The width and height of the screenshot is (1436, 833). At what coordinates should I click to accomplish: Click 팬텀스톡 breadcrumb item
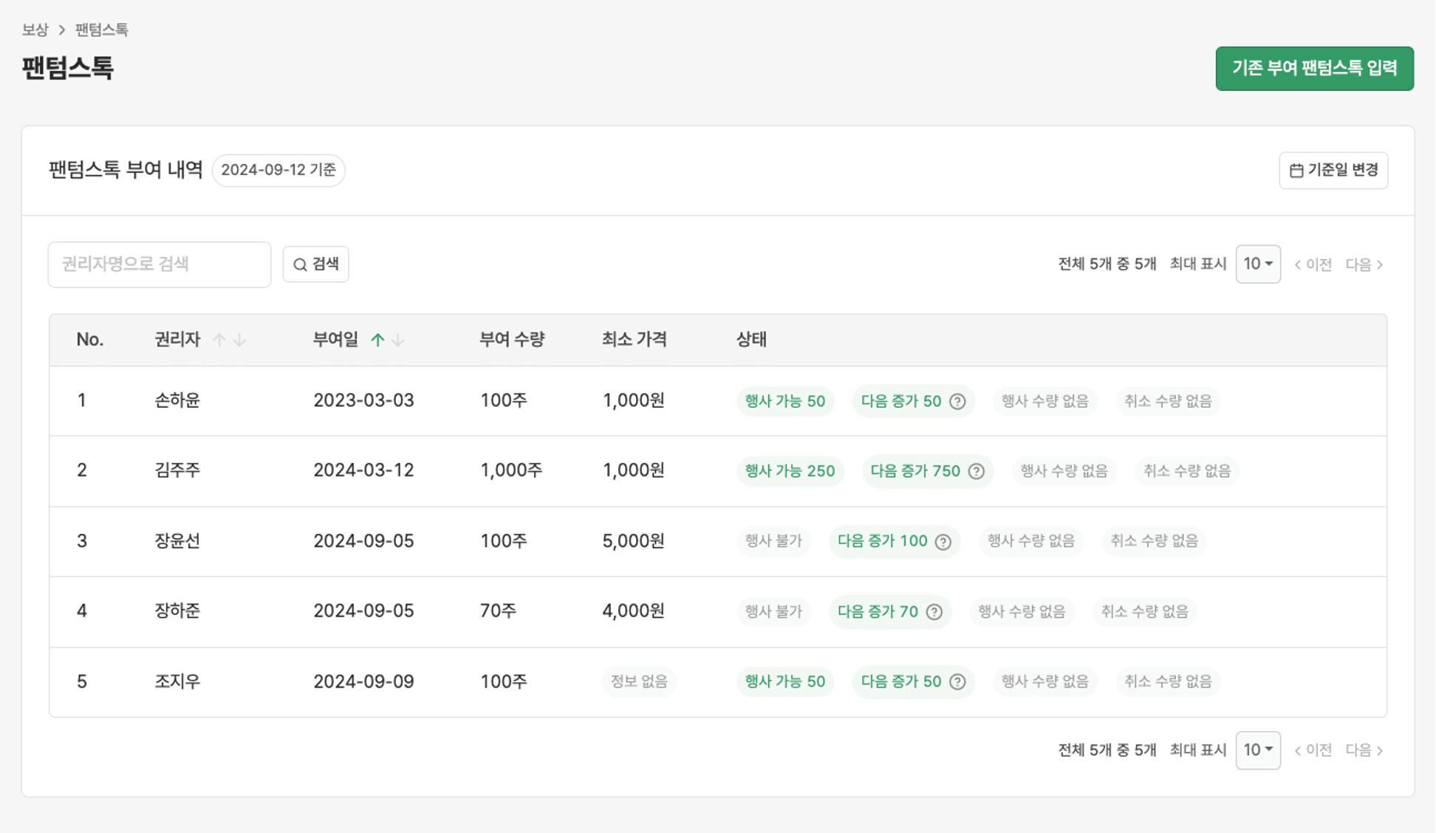(101, 30)
